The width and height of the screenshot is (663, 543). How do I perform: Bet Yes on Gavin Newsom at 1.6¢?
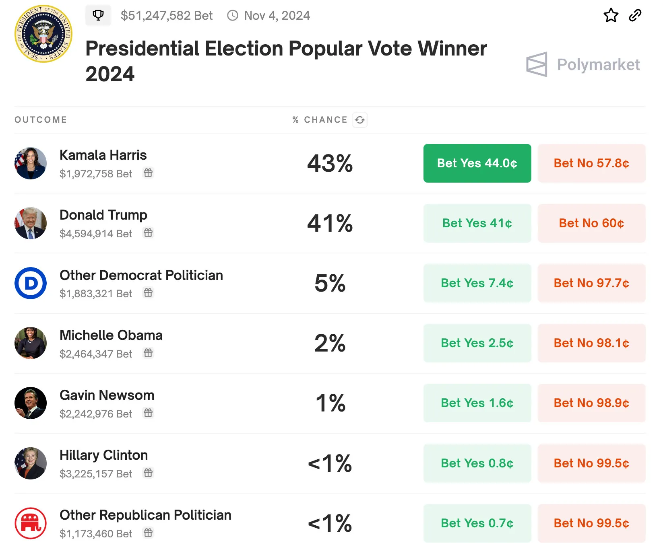[x=477, y=403]
